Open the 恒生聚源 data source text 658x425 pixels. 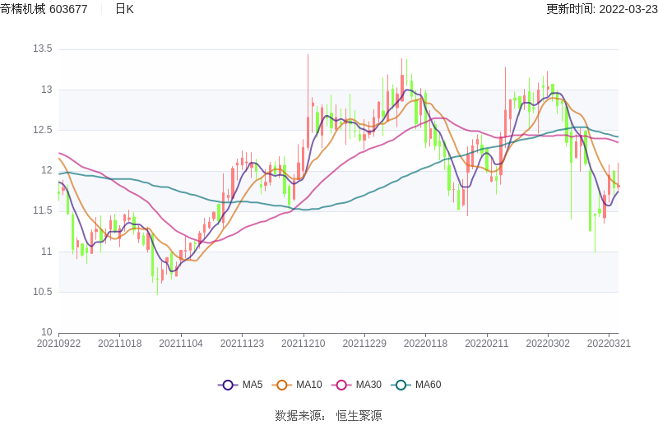coord(359,416)
